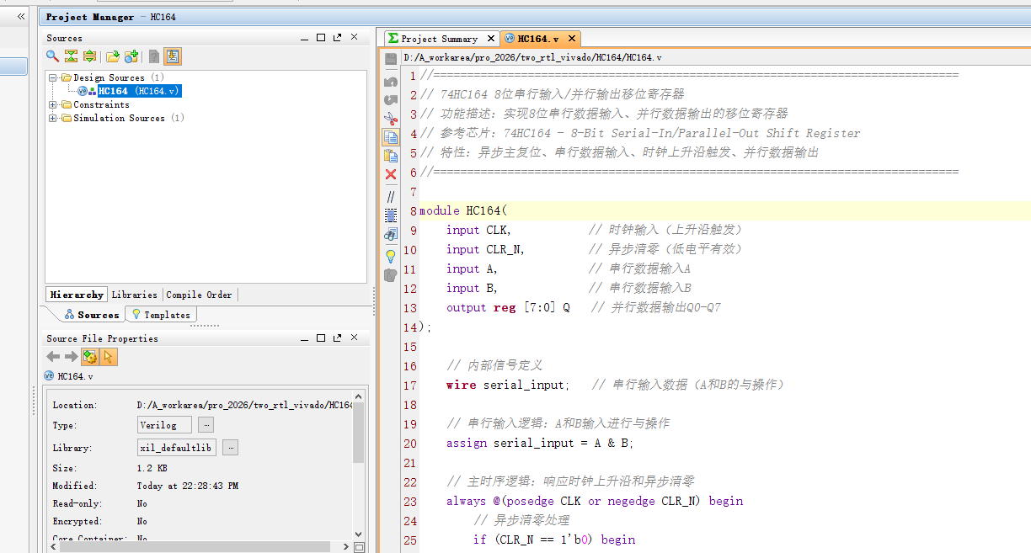Click the grayed question-mark file icon
Viewport: 1031px width, 553px height.
click(153, 56)
